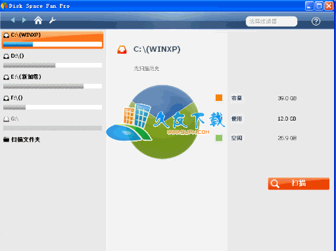The height and width of the screenshot is (251, 336).
Task: Select the C:\(WINXP) drive in sidebar
Action: pyautogui.click(x=53, y=40)
